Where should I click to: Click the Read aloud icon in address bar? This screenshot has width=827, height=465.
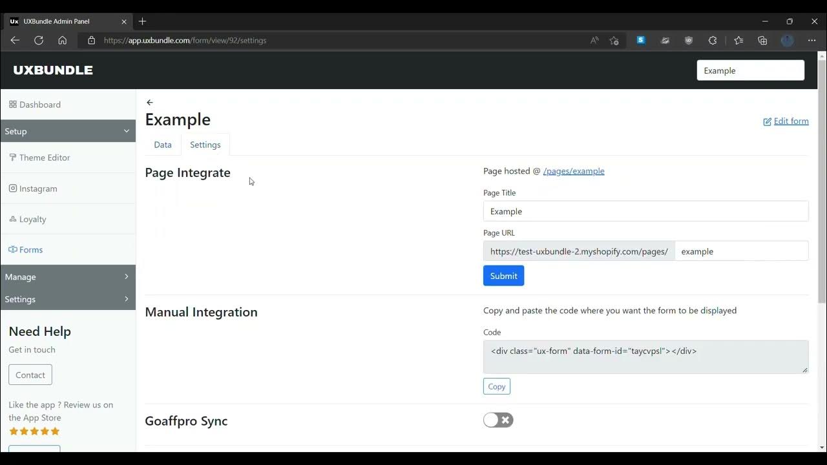pyautogui.click(x=594, y=40)
